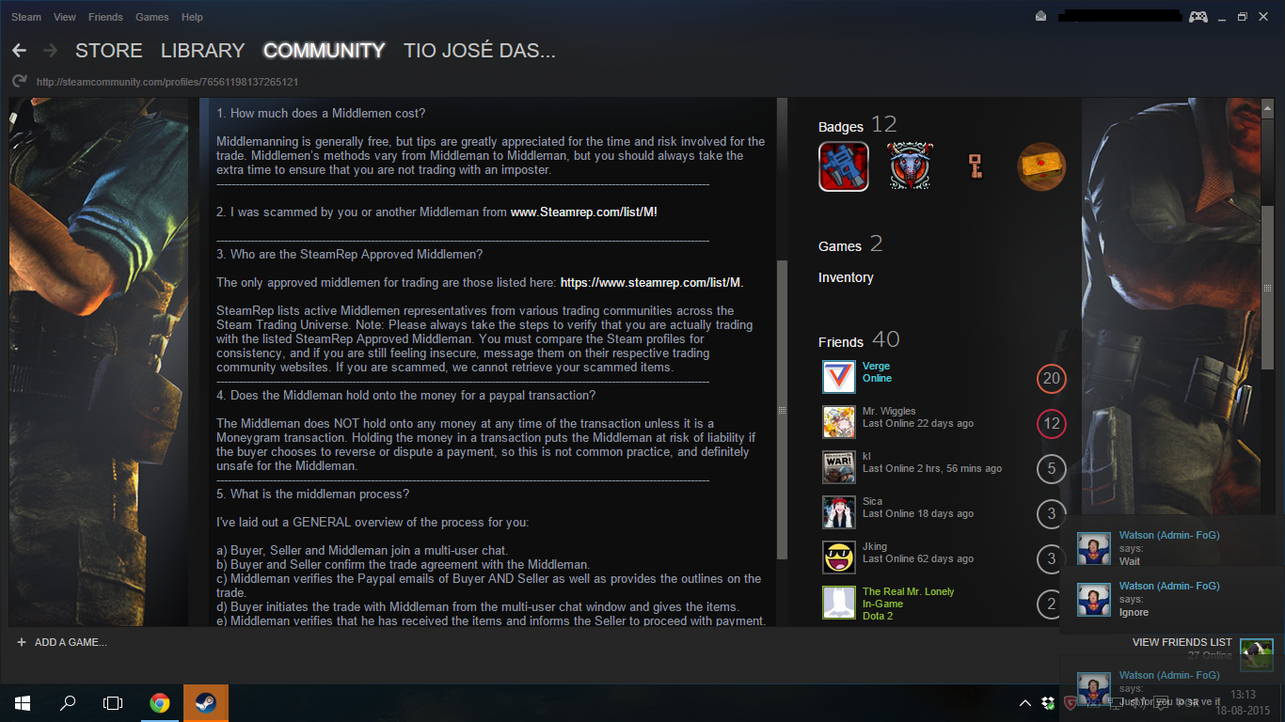Open the red robot badge
The height and width of the screenshot is (722, 1285).
844,166
